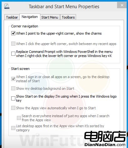The height and width of the screenshot is (148, 128).
Task: Toggle go to desktop instead of Start checkbox
Action: 13,79
